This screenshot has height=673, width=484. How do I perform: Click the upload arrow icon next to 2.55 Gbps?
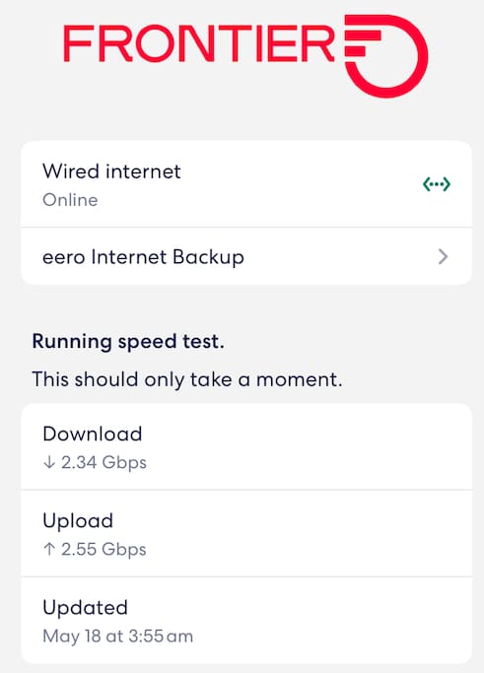coord(49,549)
